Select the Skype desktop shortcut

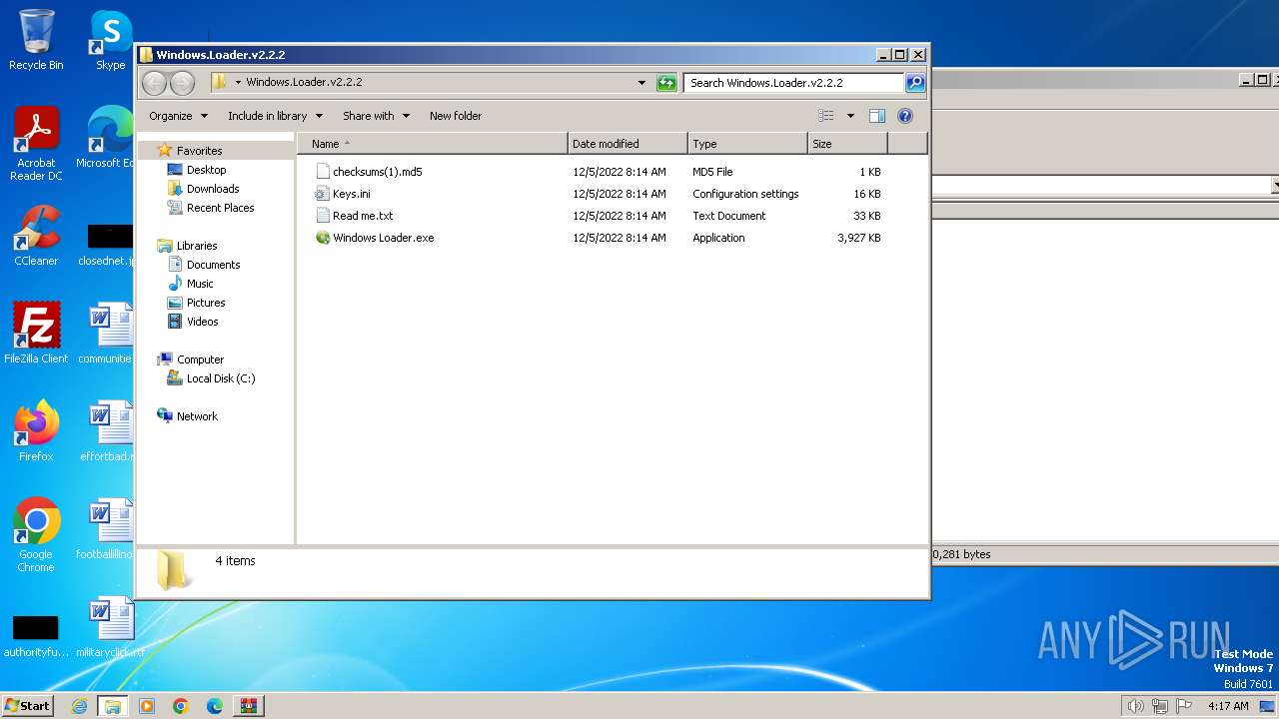pyautogui.click(x=111, y=40)
